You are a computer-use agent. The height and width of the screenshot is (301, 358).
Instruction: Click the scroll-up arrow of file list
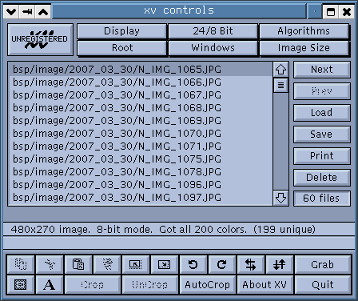pyautogui.click(x=280, y=70)
